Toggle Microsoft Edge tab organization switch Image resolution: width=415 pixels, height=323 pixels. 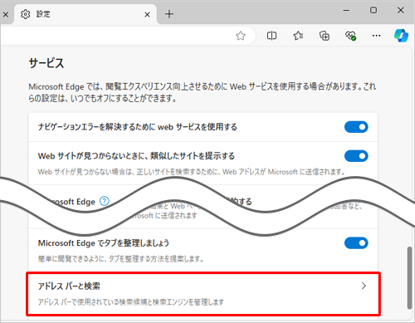[356, 243]
